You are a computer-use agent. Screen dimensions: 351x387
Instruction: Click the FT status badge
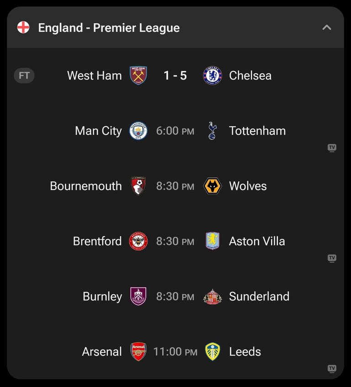click(x=24, y=75)
